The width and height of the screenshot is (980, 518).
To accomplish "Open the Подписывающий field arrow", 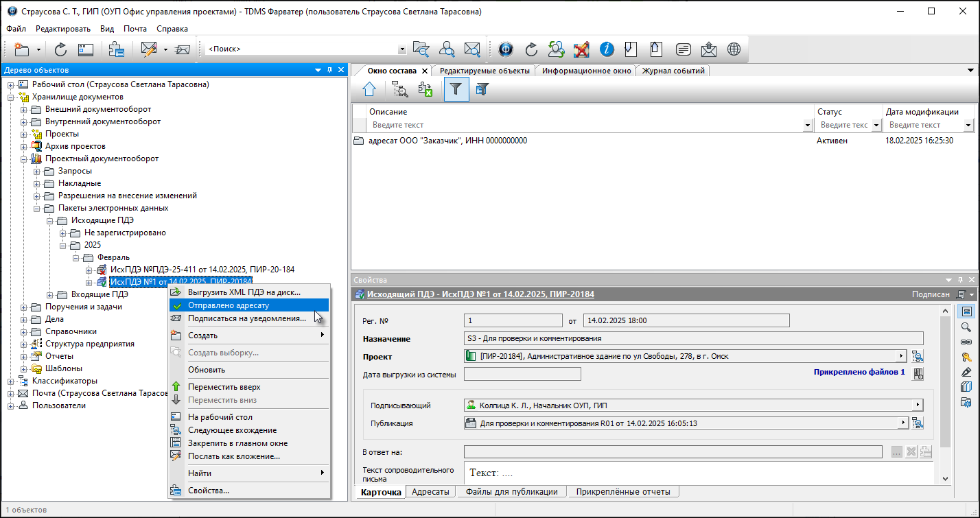I will point(918,405).
